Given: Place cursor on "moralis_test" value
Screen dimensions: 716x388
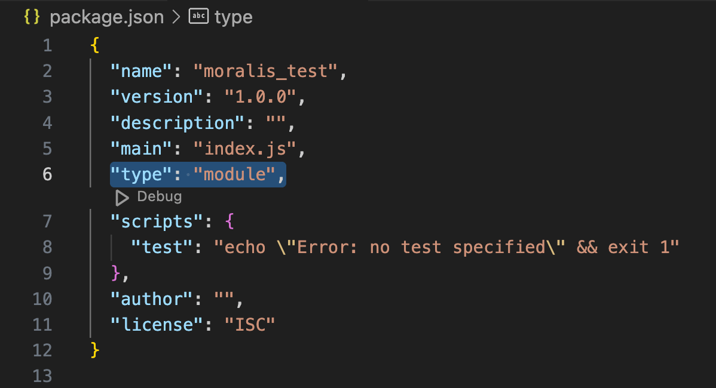Looking at the screenshot, I should click(265, 72).
